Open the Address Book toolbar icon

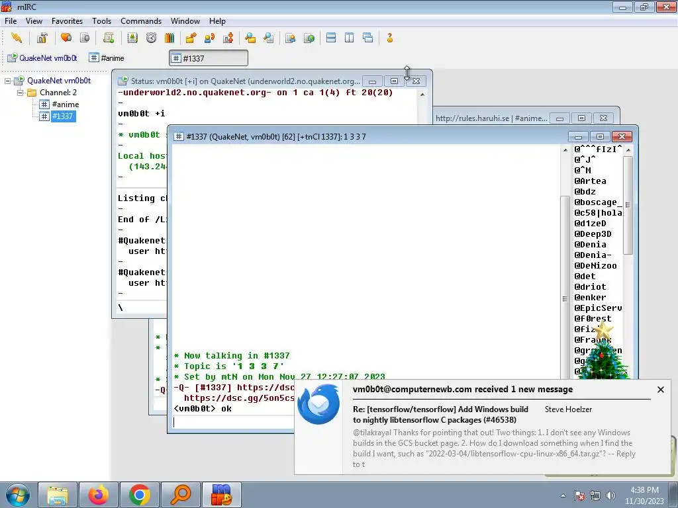point(132,38)
